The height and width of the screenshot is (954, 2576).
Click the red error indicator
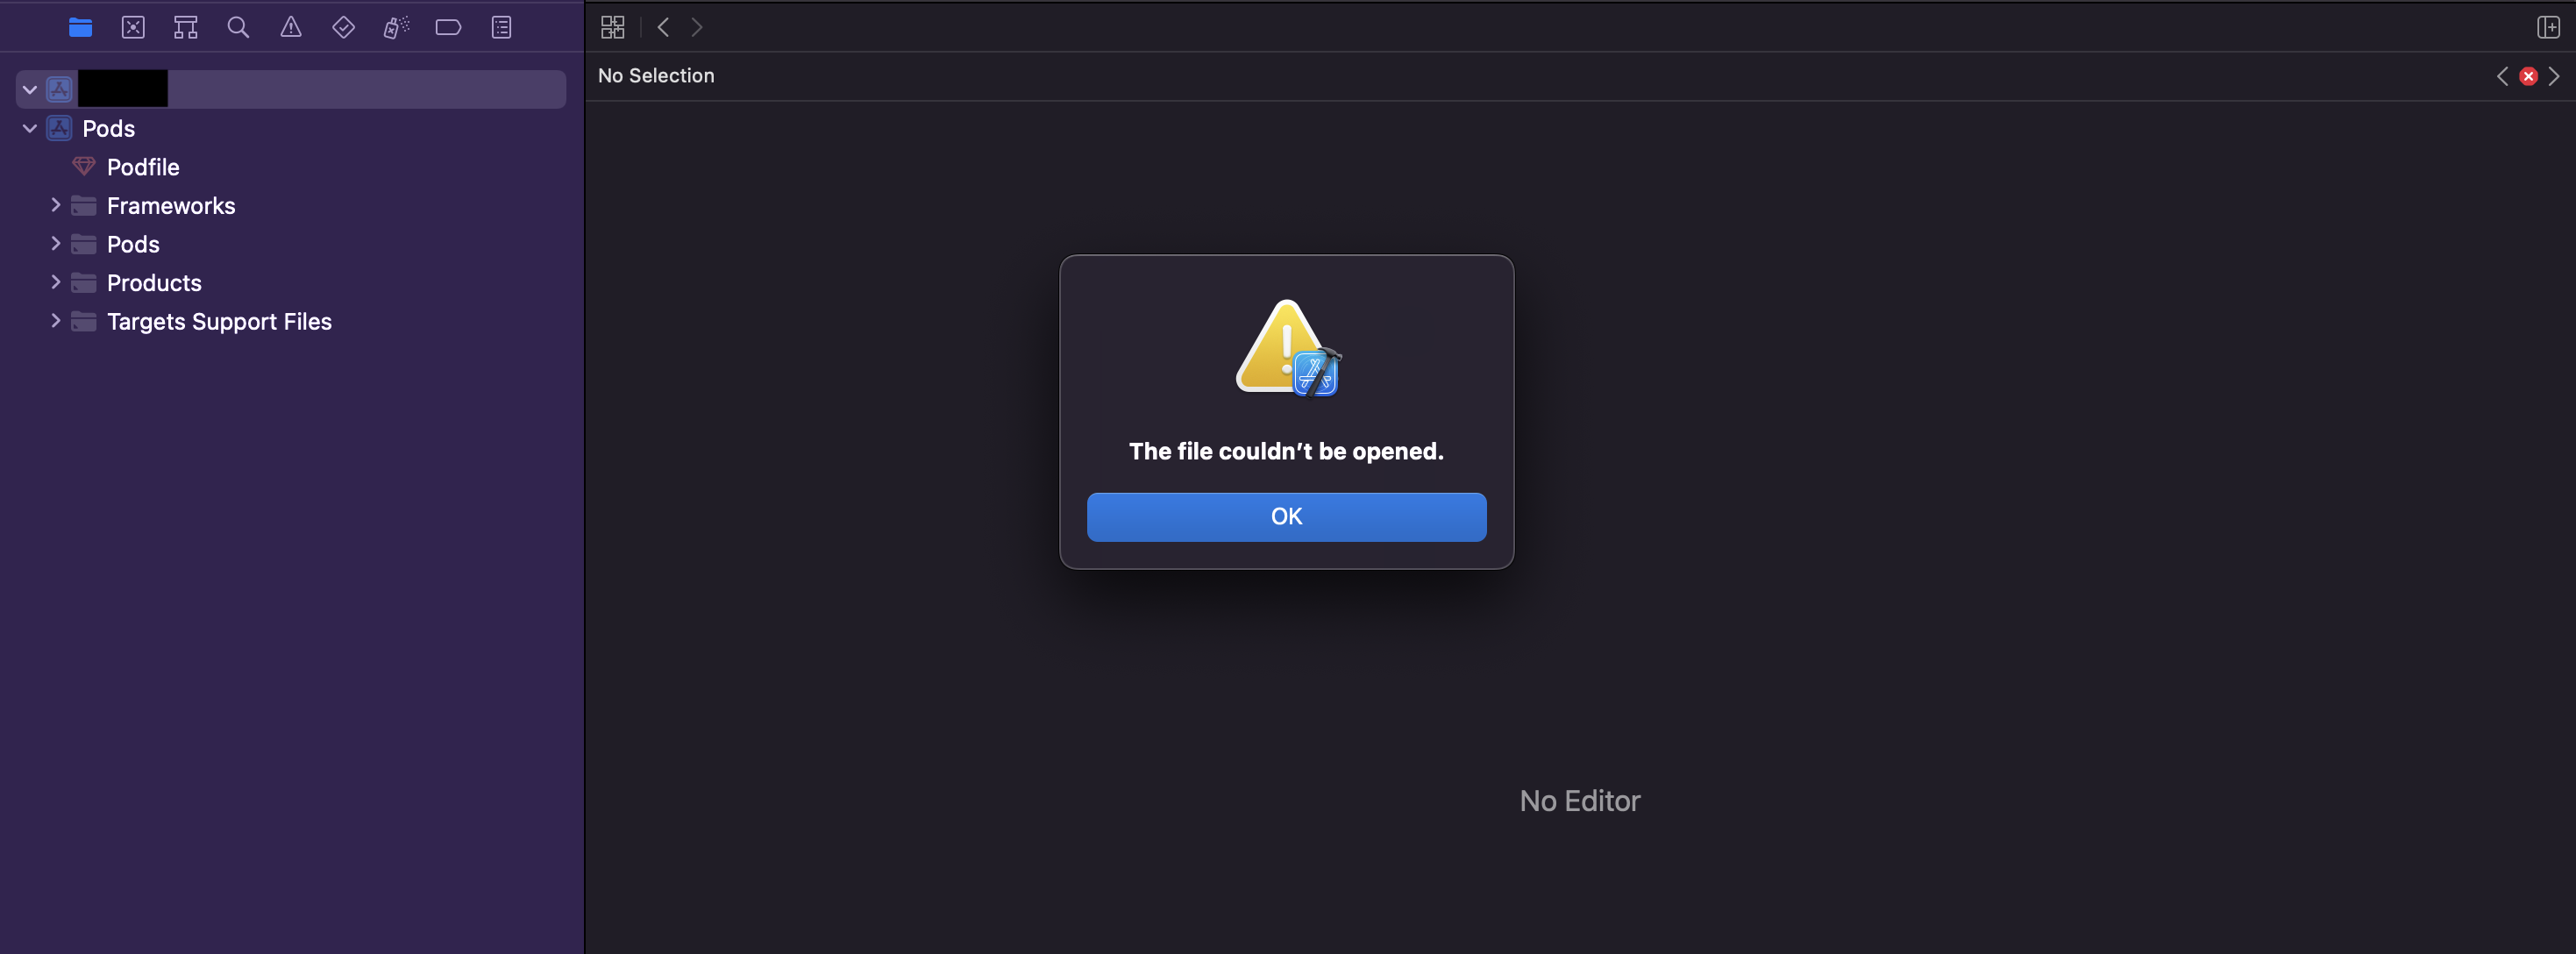[2528, 77]
